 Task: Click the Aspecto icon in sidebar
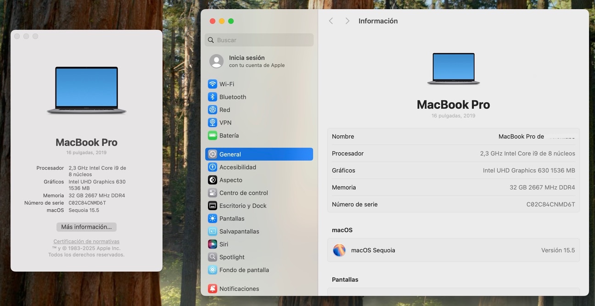(x=212, y=180)
